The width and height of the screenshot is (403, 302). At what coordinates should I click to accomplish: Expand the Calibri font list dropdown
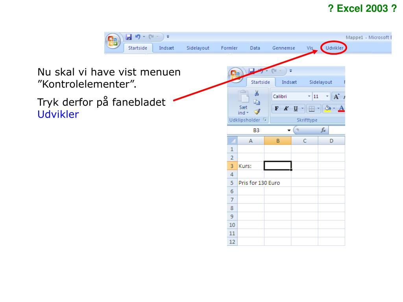pyautogui.click(x=309, y=97)
